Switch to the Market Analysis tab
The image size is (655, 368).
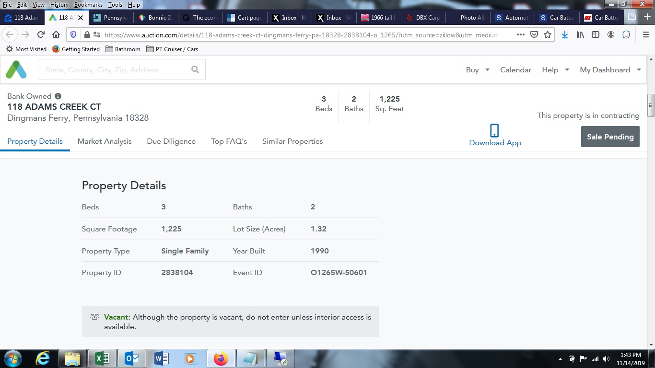(105, 141)
